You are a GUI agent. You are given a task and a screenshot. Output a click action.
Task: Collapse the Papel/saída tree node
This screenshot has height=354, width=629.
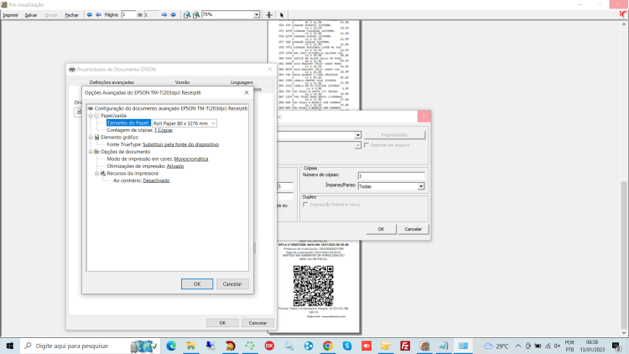91,116
